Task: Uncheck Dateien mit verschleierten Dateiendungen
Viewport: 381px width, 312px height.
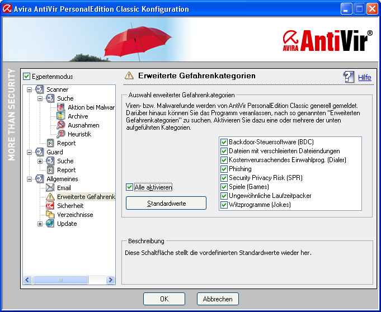Action: pyautogui.click(x=224, y=151)
